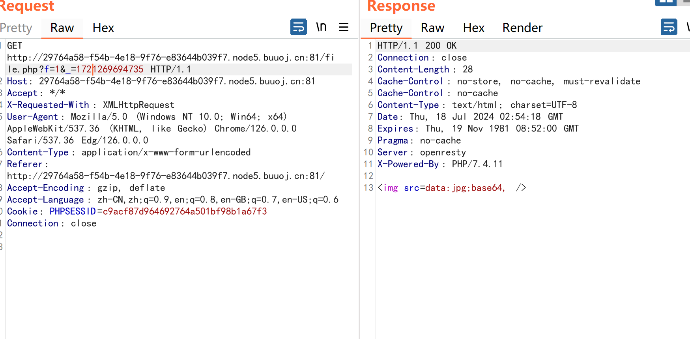
Task: Click the response Content-Type header
Action: (477, 105)
